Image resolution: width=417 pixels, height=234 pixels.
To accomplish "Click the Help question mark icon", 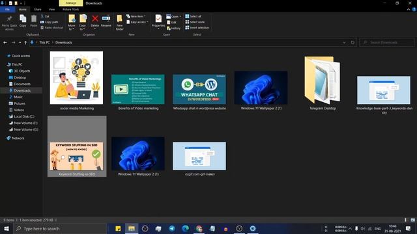I will pyautogui.click(x=414, y=9).
